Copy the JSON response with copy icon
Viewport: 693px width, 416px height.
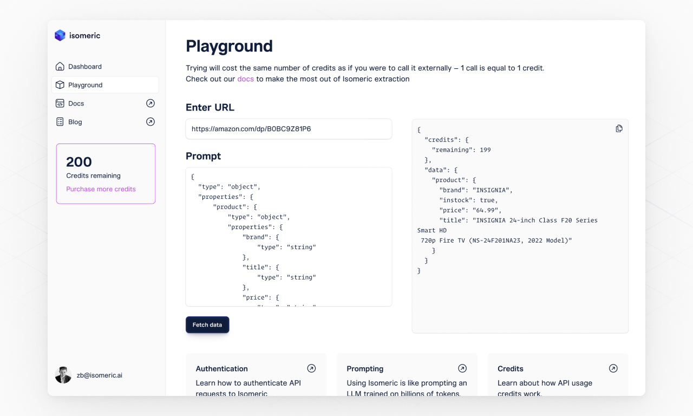point(619,128)
